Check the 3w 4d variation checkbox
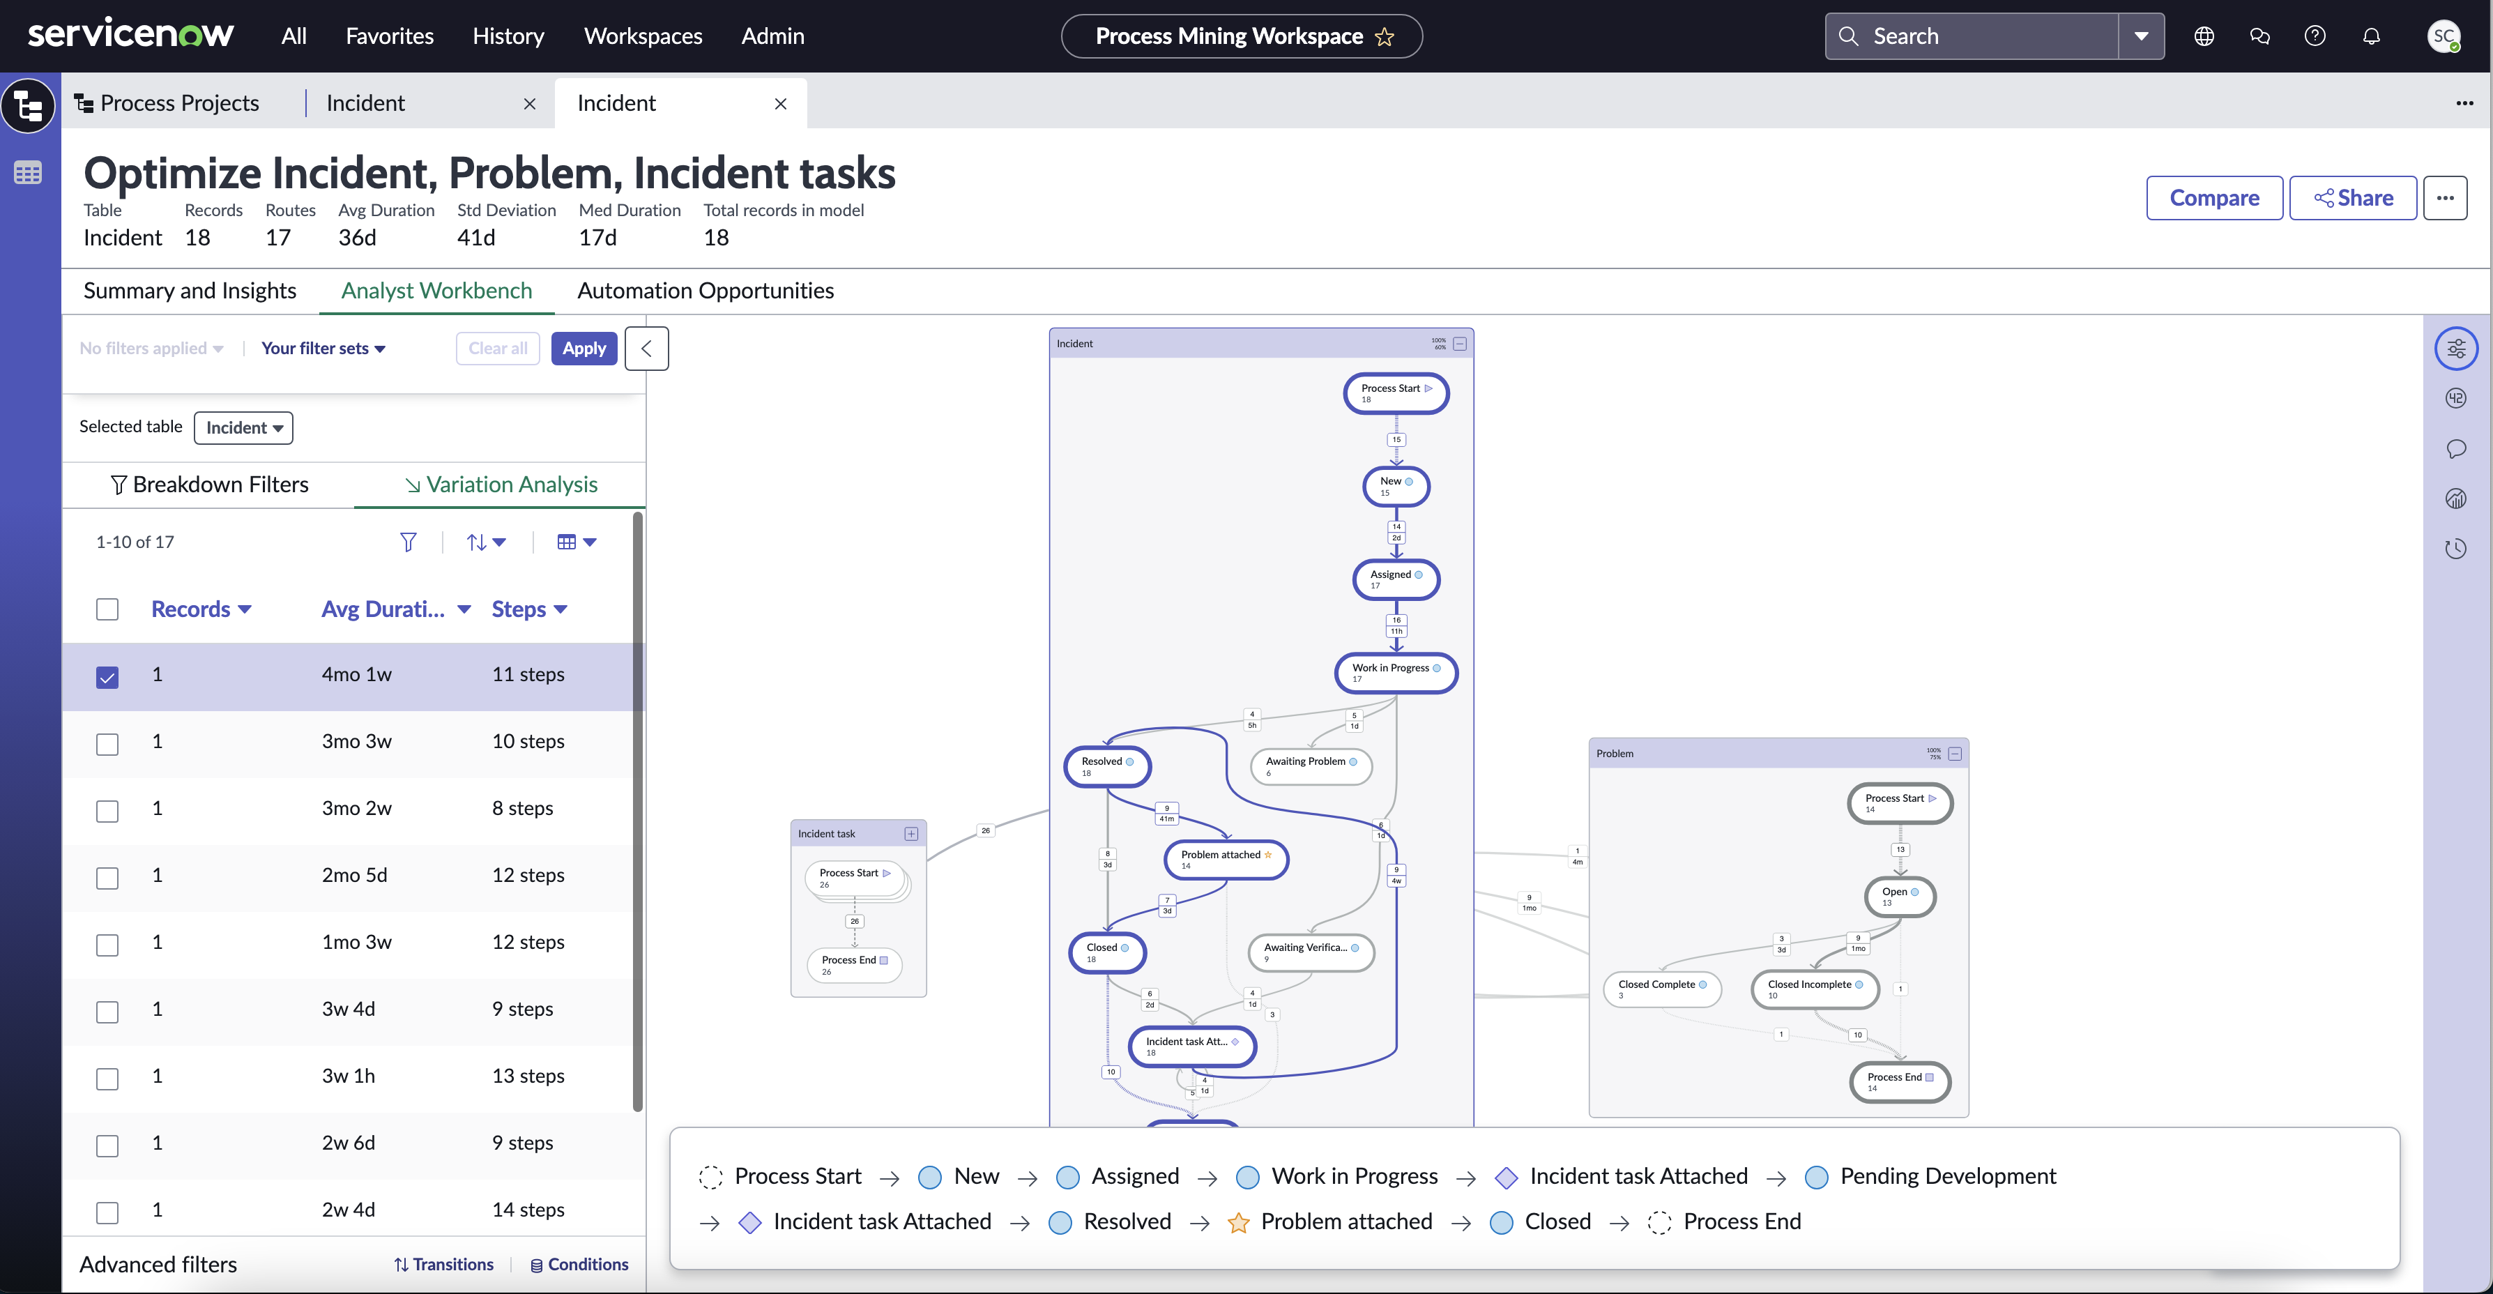Screen dimensions: 2493x1294 coord(107,1012)
